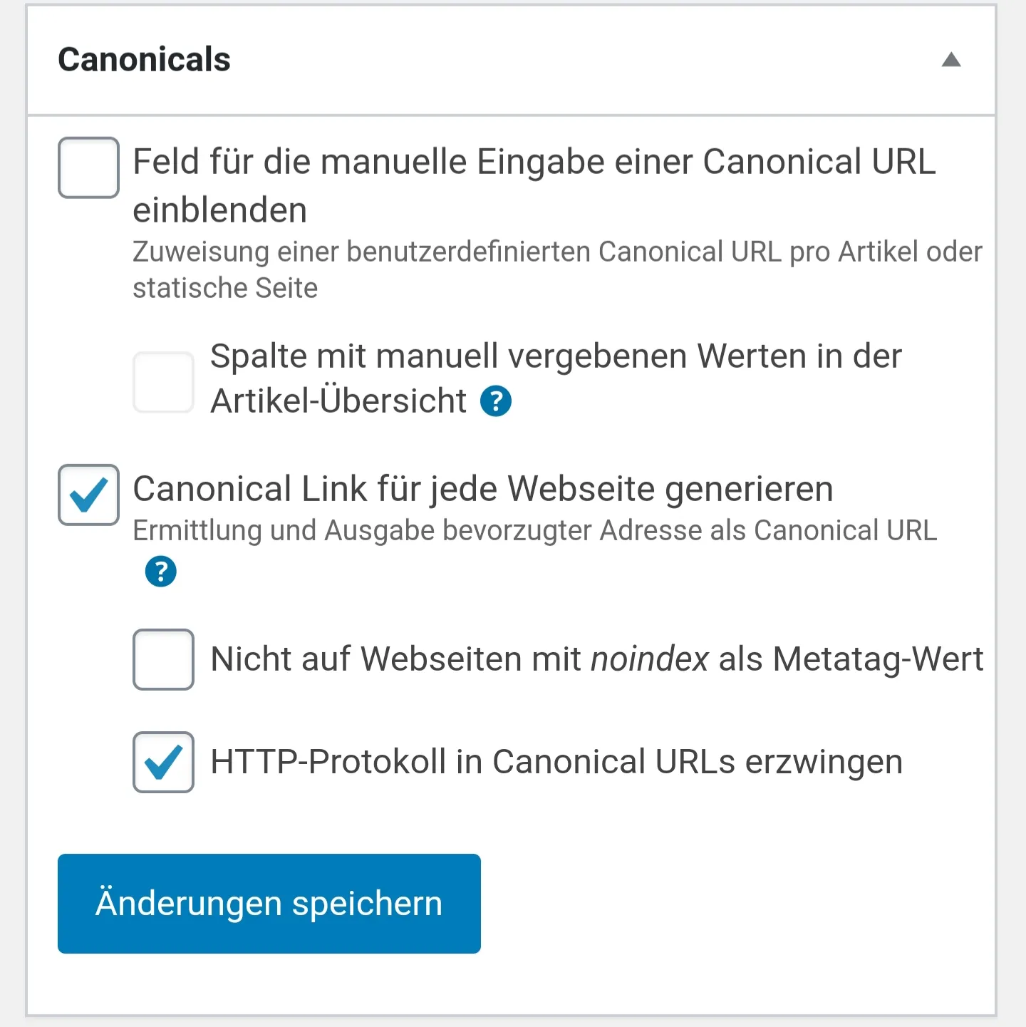Enable the noindex Metatag-Wert exclusion checkbox
1026x1027 pixels.
click(x=164, y=659)
